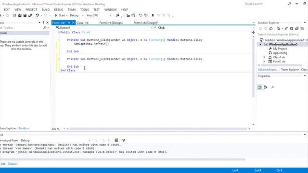The image size is (308, 173).
Task: Click Properties panel property pages wrench icon
Action: 273,87
